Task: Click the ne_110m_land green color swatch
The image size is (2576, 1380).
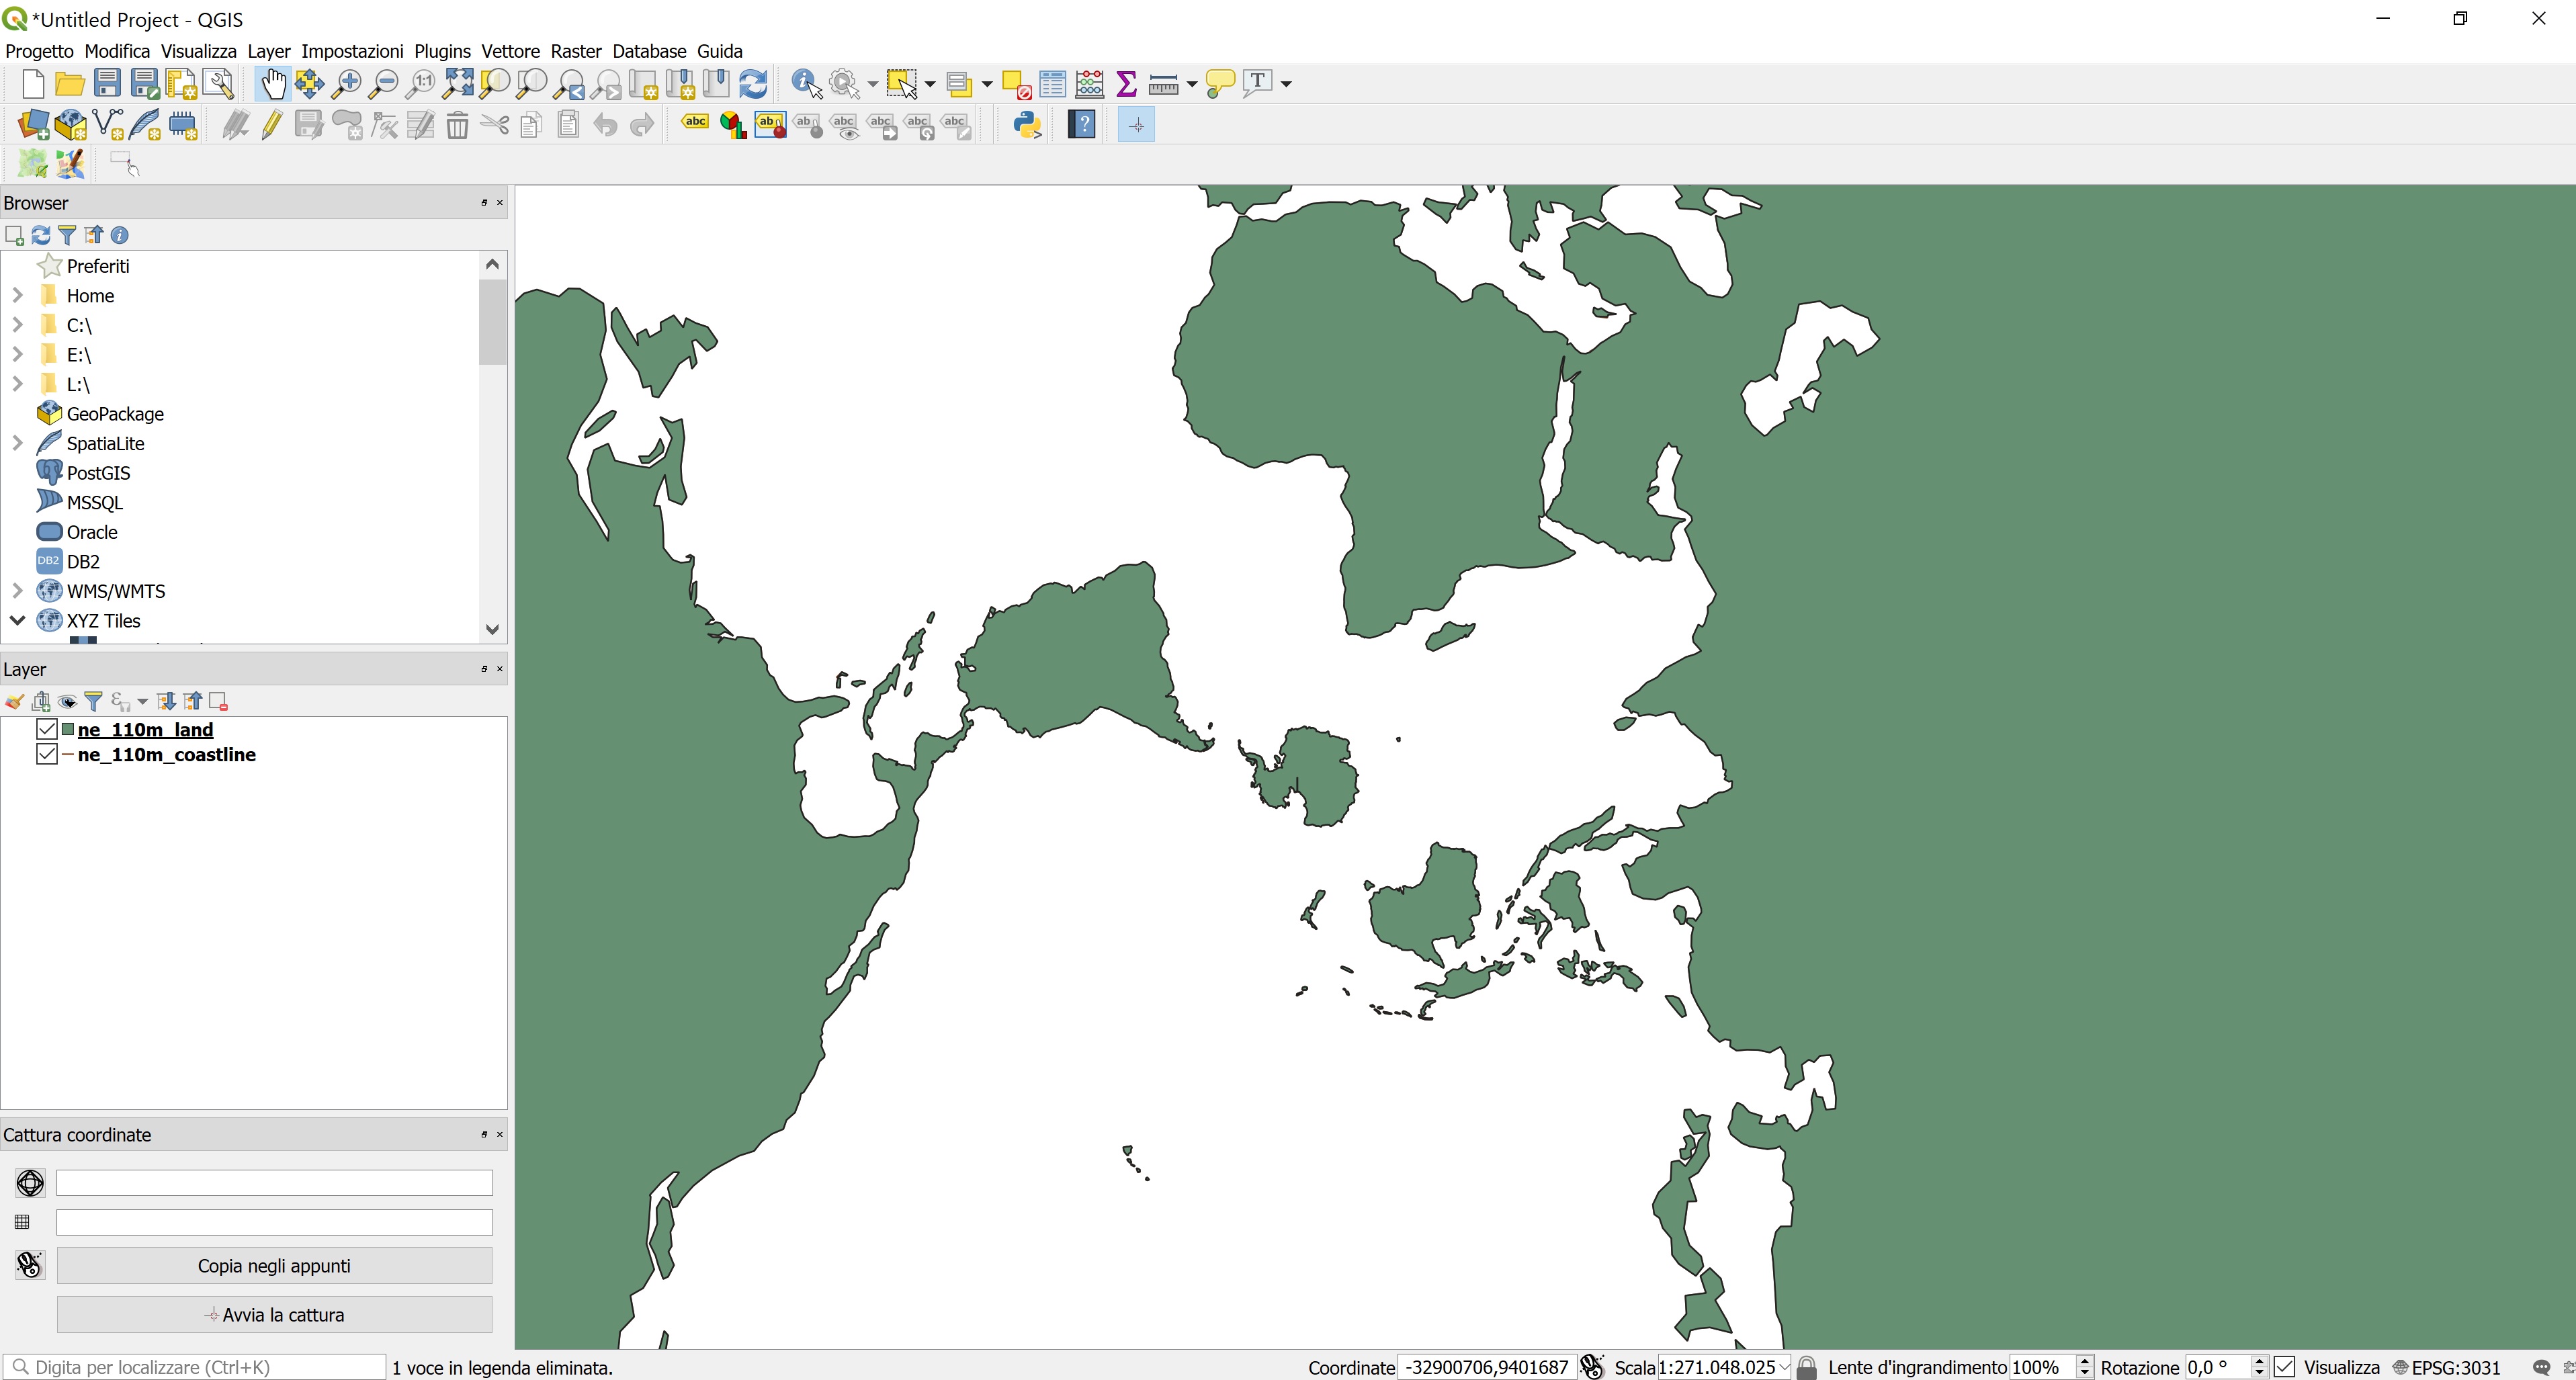Action: [68, 729]
